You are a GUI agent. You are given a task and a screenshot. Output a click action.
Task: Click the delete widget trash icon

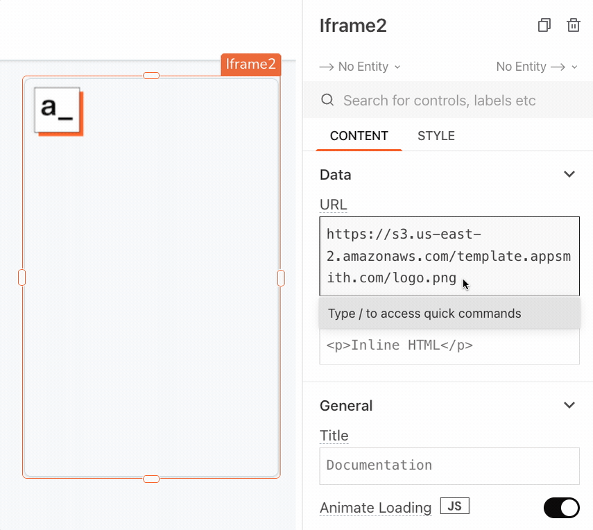573,26
